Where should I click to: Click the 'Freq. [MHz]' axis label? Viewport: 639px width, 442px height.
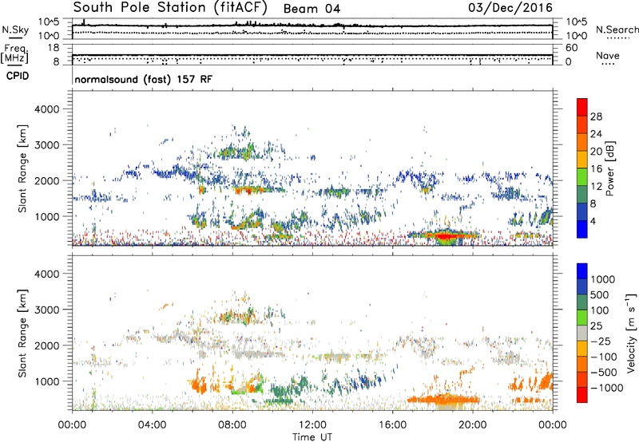click(x=14, y=54)
